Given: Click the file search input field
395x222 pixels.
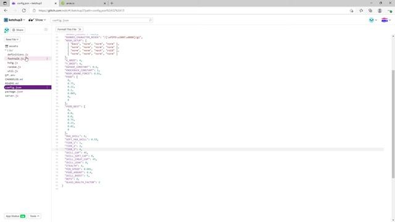Looking at the screenshot, I should coord(101,20).
